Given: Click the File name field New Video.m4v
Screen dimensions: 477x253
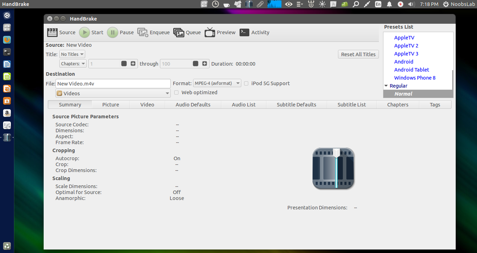Looking at the screenshot, I should tap(113, 83).
